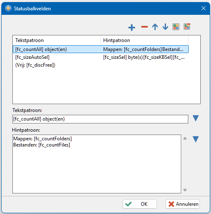The width and height of the screenshot is (211, 214).
Task: Click the Hintpatroon scrollbar down arrow
Action: tap(185, 190)
